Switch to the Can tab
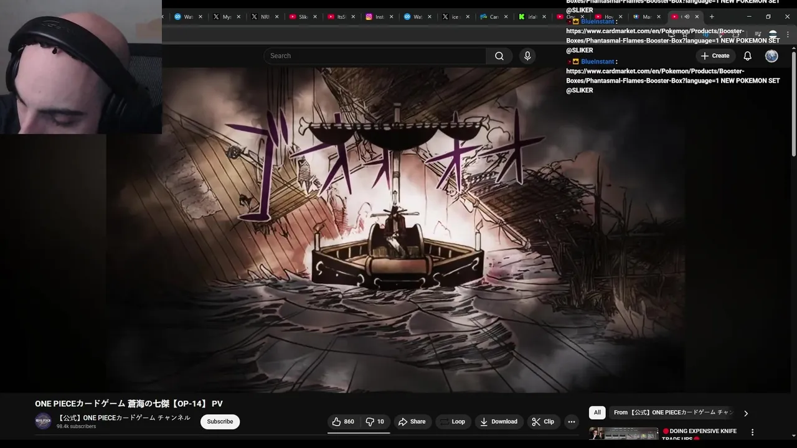Image resolution: width=797 pixels, height=448 pixels. (493, 17)
